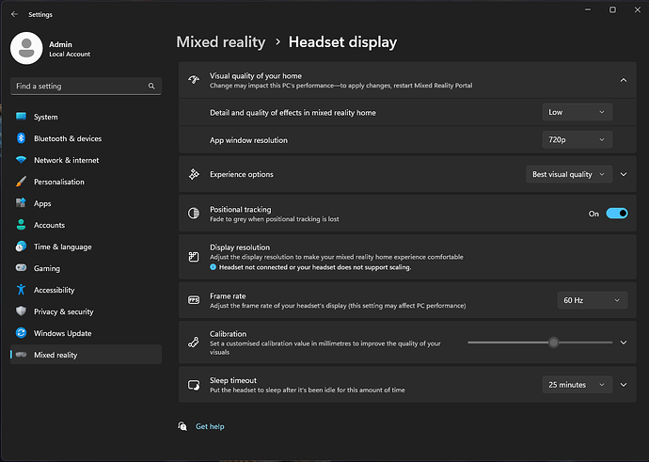Screen dimensions: 649x462
Task: Expand the Calibration section chevron
Action: point(624,343)
